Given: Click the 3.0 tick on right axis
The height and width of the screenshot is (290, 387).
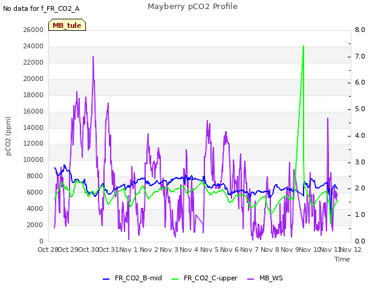Looking at the screenshot, I should click(x=360, y=163).
